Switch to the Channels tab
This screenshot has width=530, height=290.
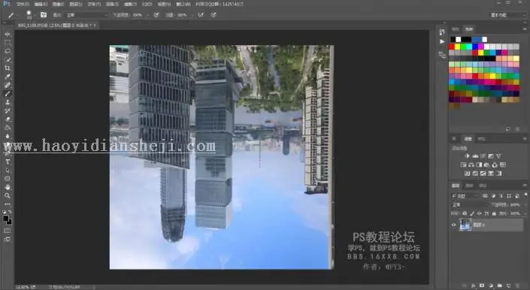coord(469,186)
